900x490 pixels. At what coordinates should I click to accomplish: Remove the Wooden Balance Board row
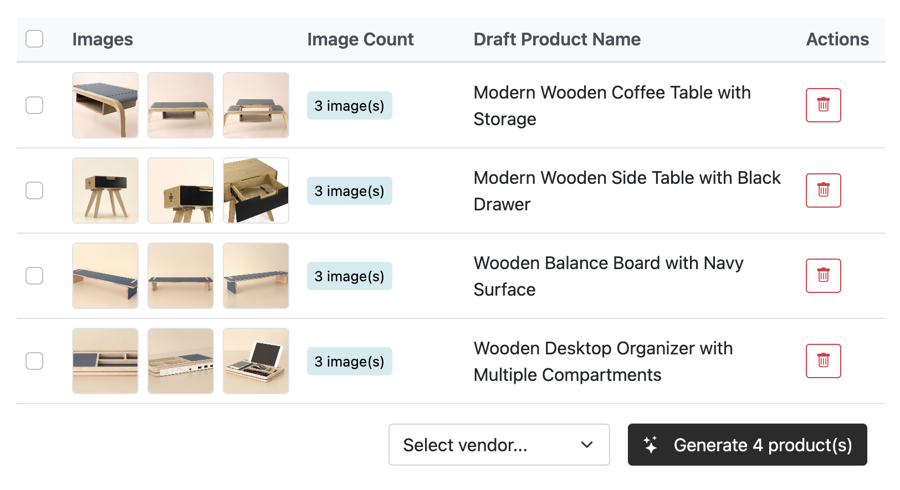pos(823,276)
